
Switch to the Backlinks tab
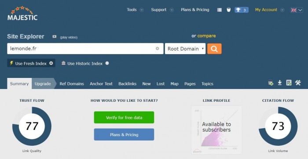click(128, 84)
